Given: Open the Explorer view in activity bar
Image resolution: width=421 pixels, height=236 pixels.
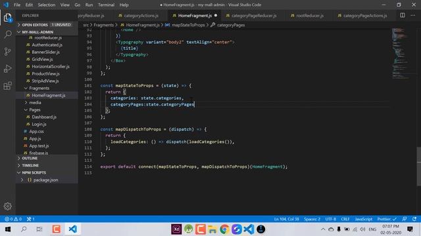Looking at the screenshot, I should coord(7,18).
